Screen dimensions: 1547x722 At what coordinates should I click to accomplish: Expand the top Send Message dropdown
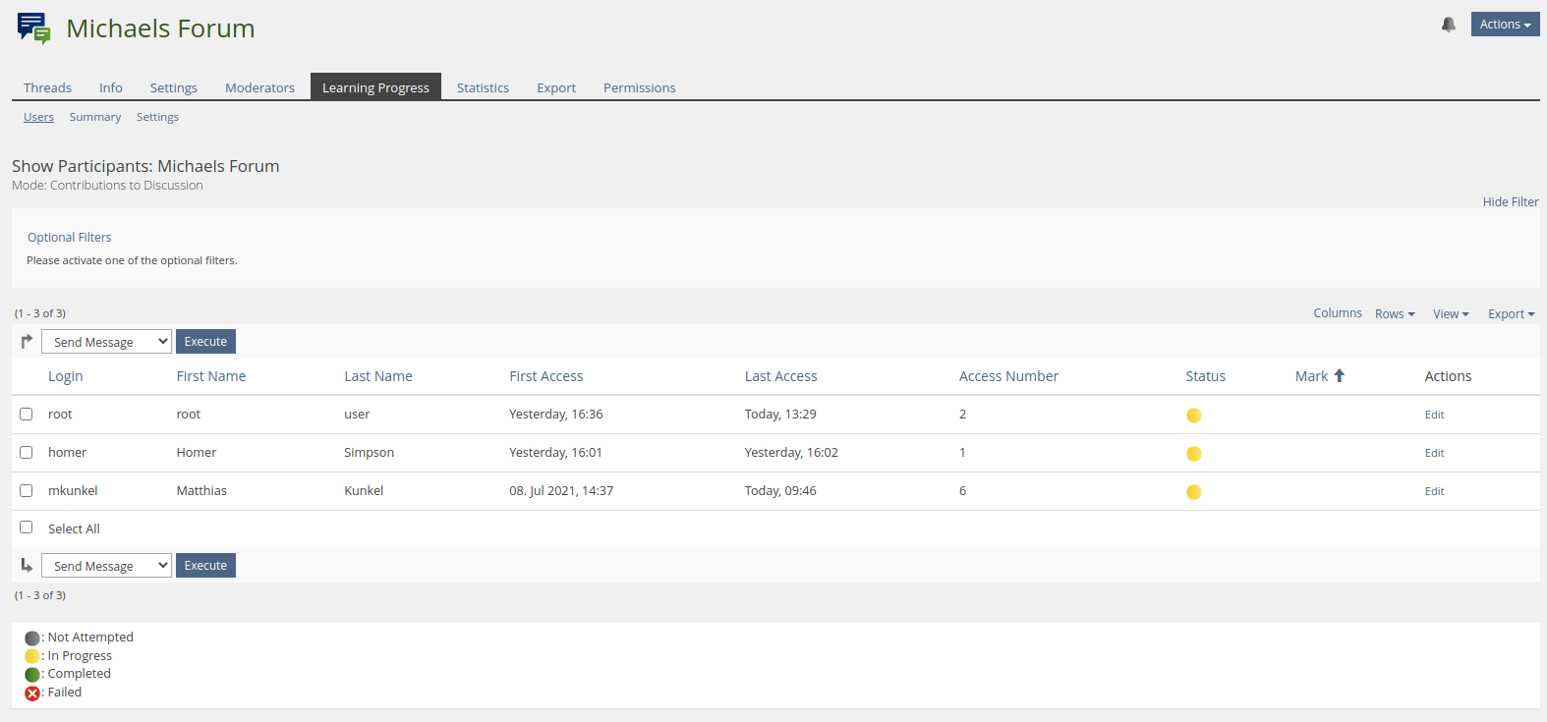tap(106, 342)
